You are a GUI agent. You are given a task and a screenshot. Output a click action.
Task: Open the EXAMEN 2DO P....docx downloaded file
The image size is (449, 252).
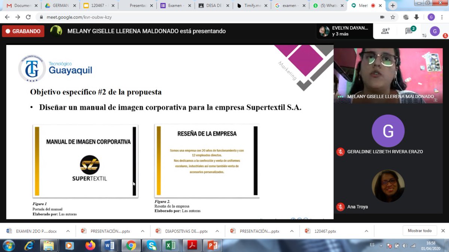32,231
